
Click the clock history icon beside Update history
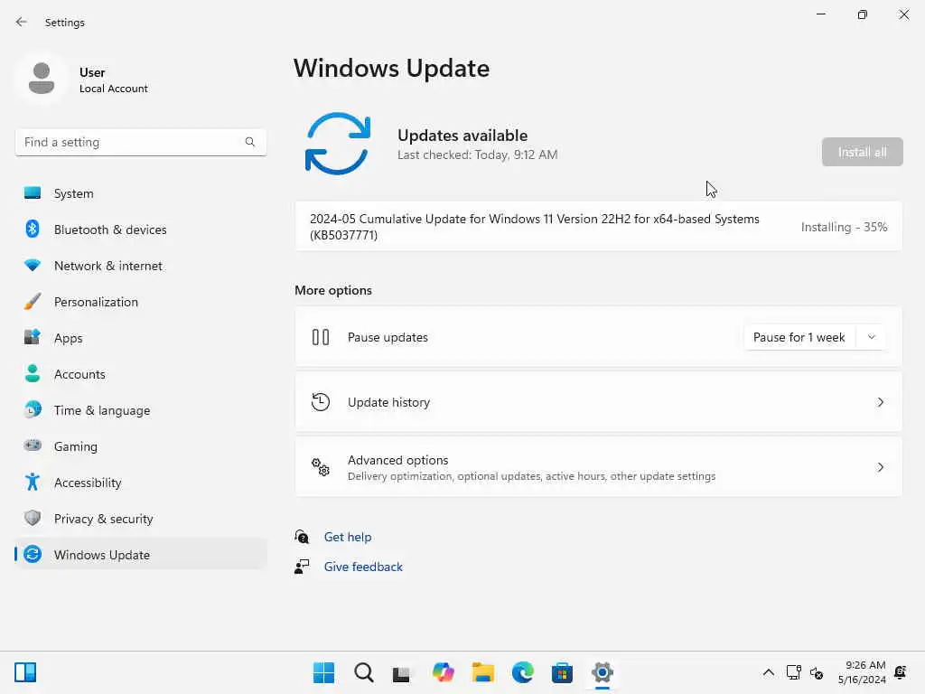coord(321,402)
